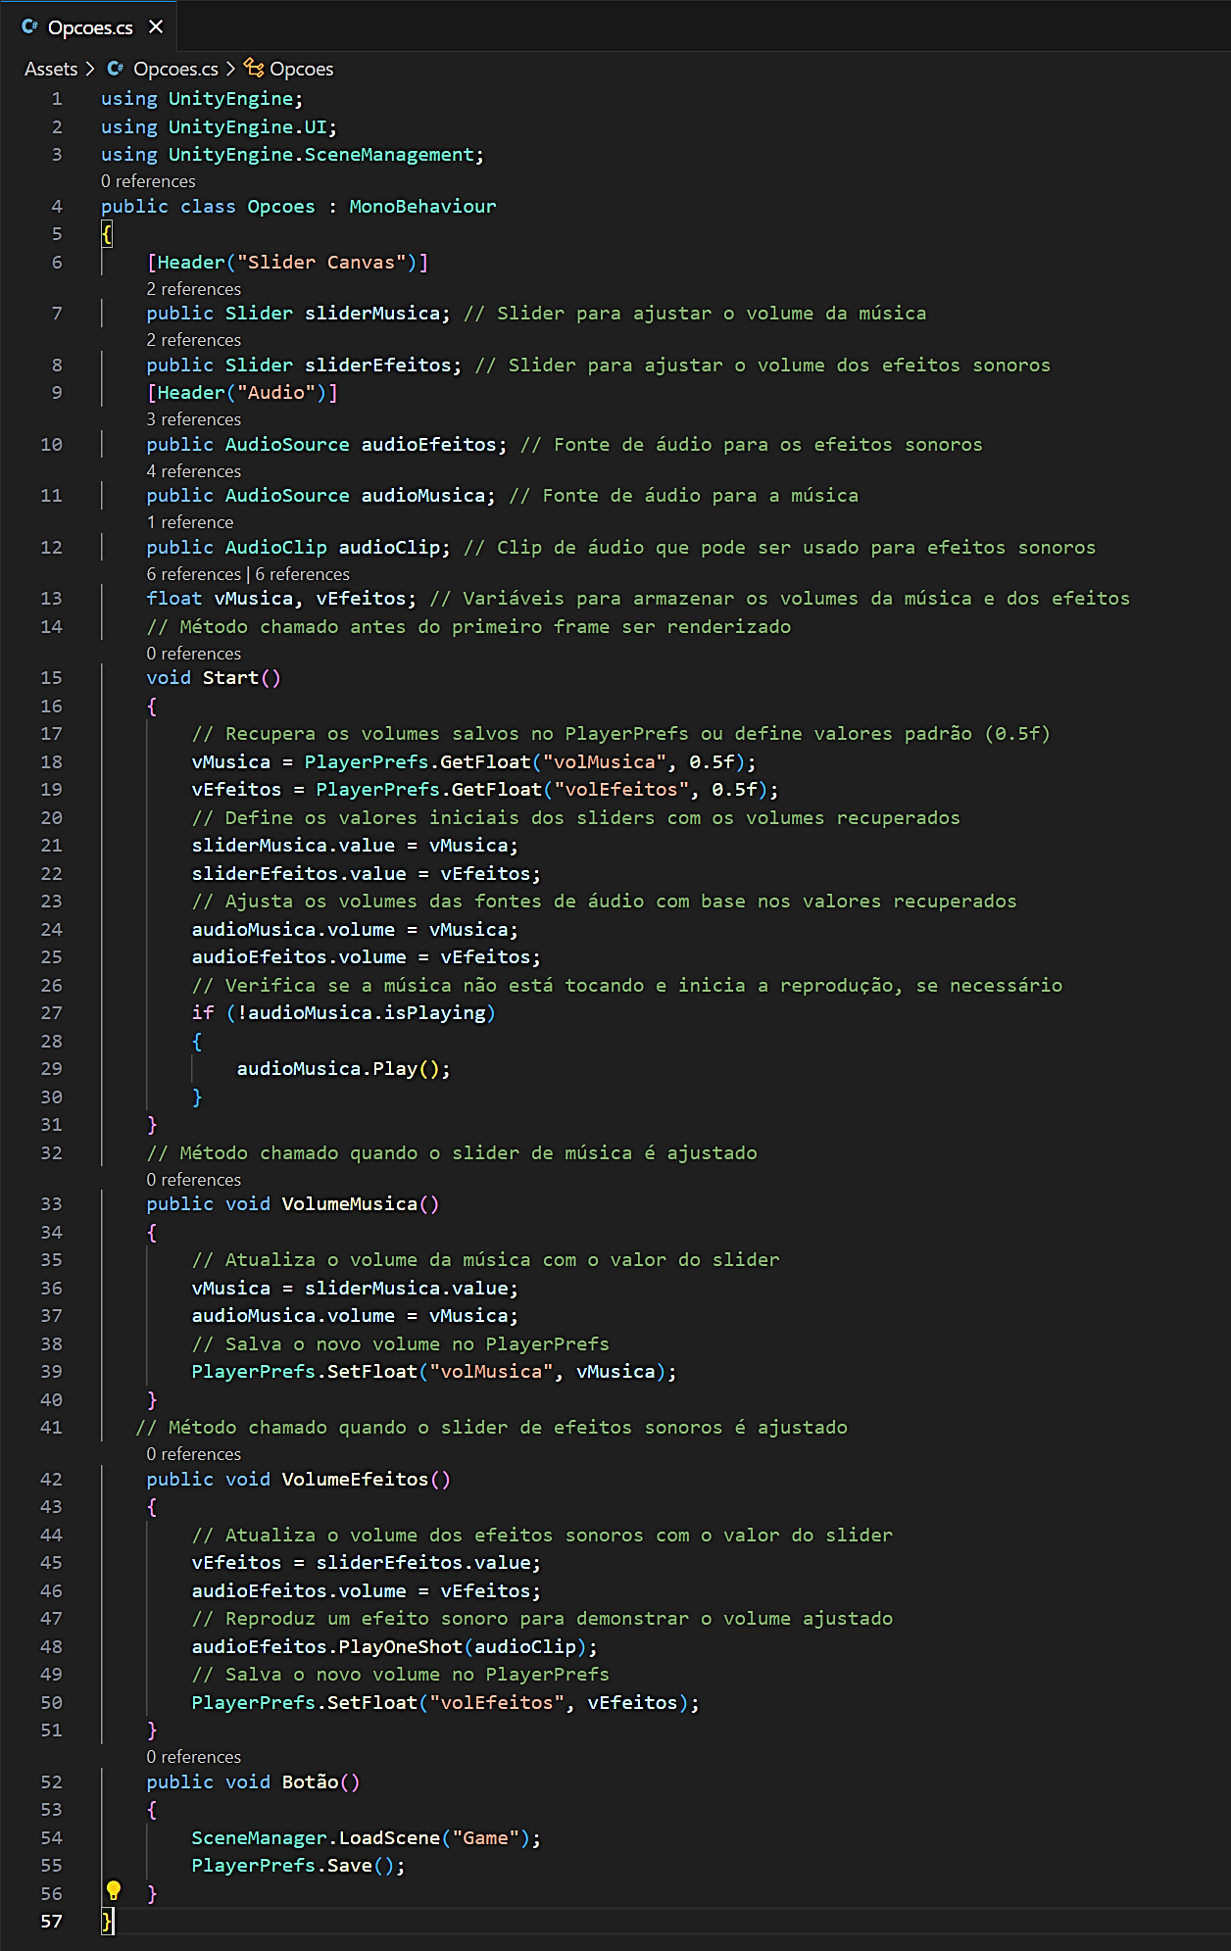Screen dimensions: 1231x1951
Task: Click the 1 reference link above audioClip
Action: point(190,522)
